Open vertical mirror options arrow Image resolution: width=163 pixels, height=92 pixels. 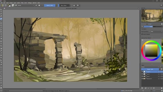coord(79,5)
